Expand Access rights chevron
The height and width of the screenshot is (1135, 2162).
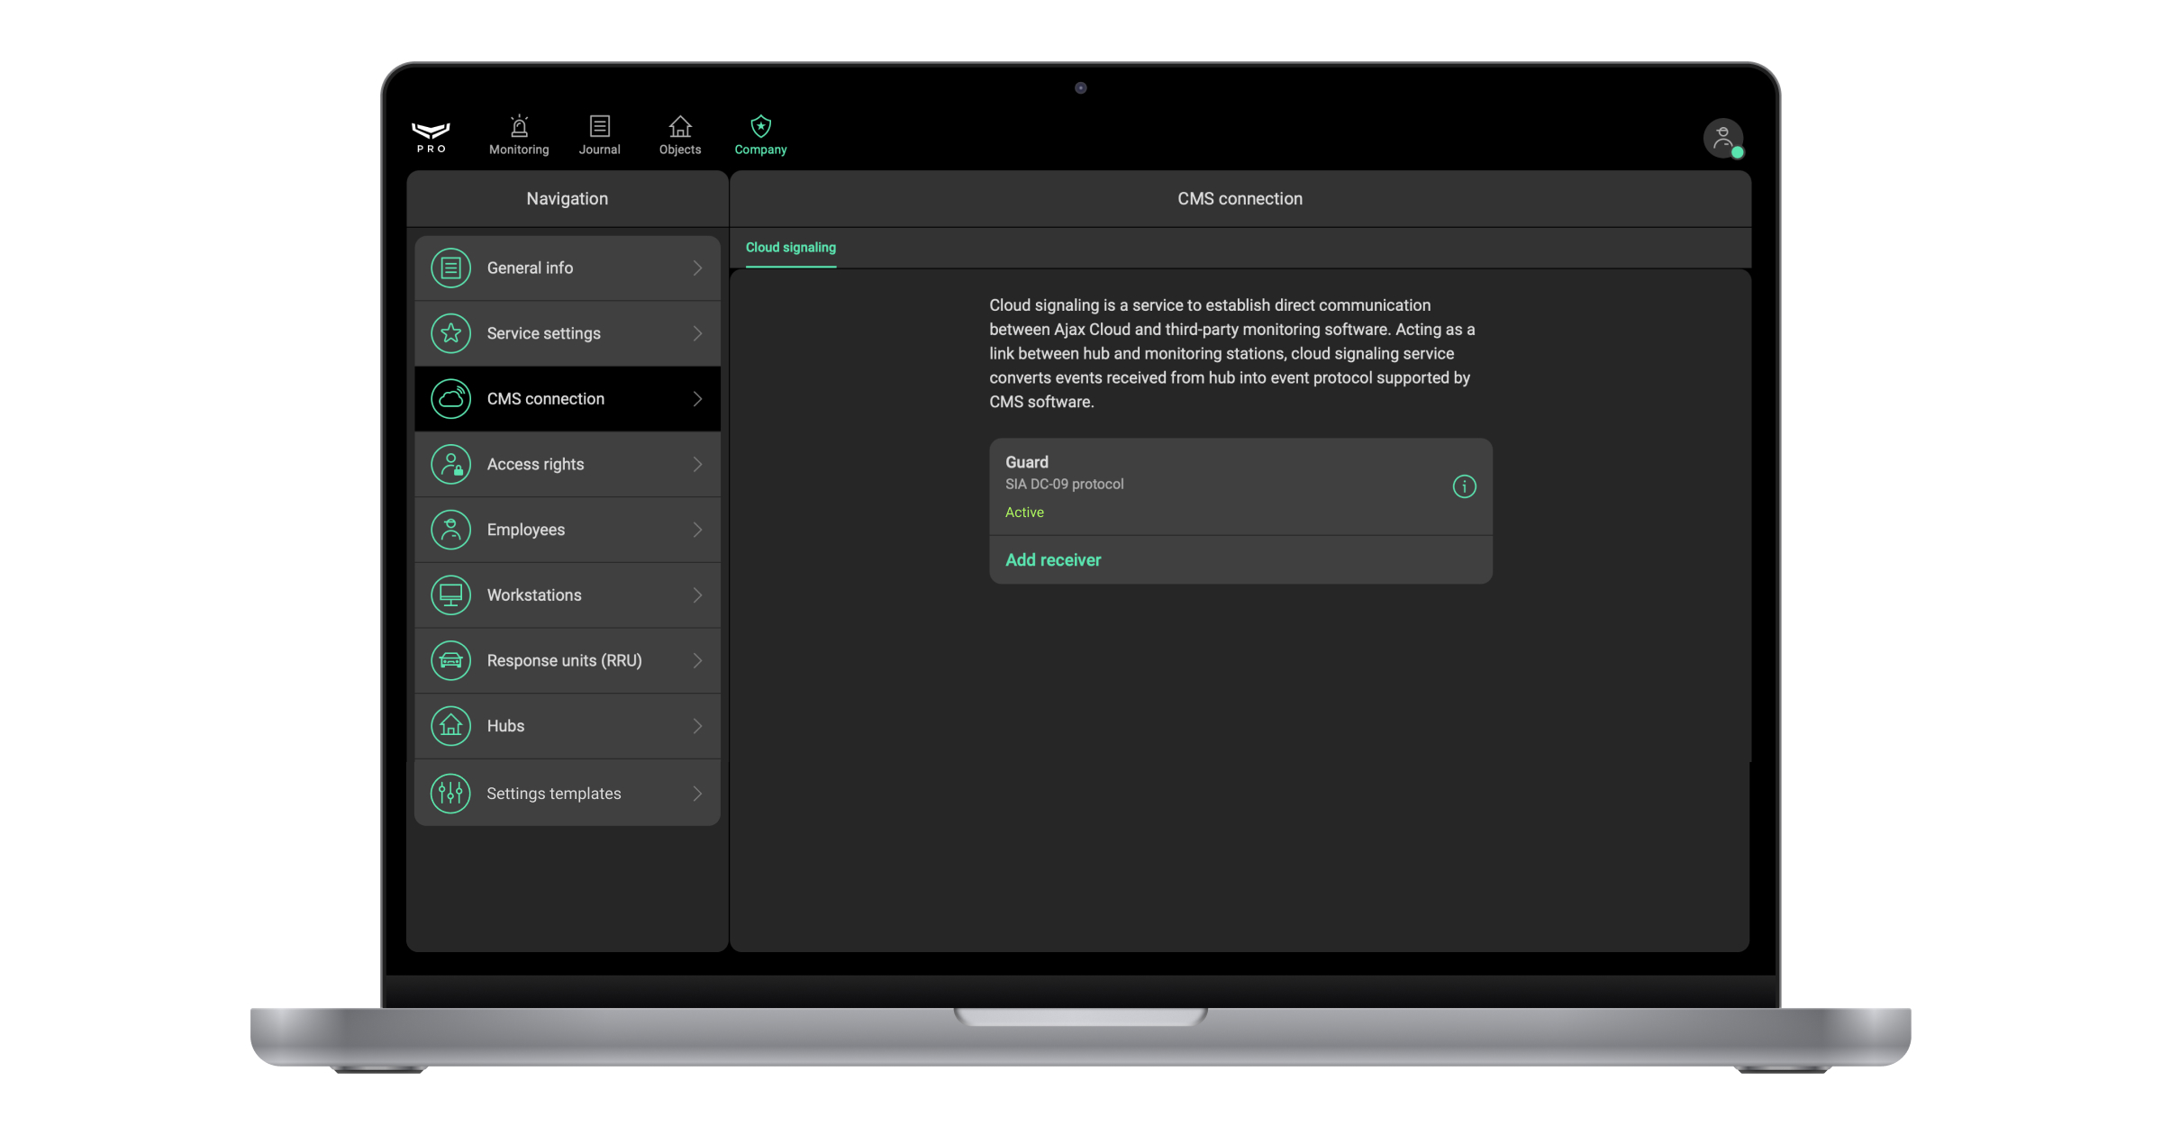pyautogui.click(x=697, y=465)
